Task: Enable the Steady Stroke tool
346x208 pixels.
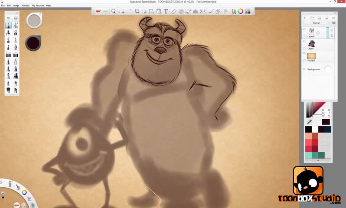Action: click(211, 11)
